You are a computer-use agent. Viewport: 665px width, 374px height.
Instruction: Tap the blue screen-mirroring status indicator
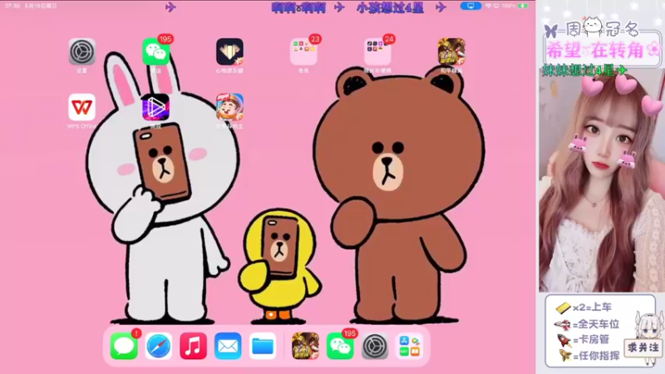470,6
